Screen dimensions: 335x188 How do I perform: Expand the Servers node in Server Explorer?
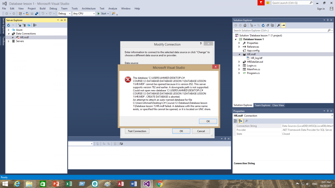point(9,41)
